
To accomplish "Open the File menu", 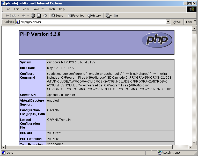I will [8, 9].
